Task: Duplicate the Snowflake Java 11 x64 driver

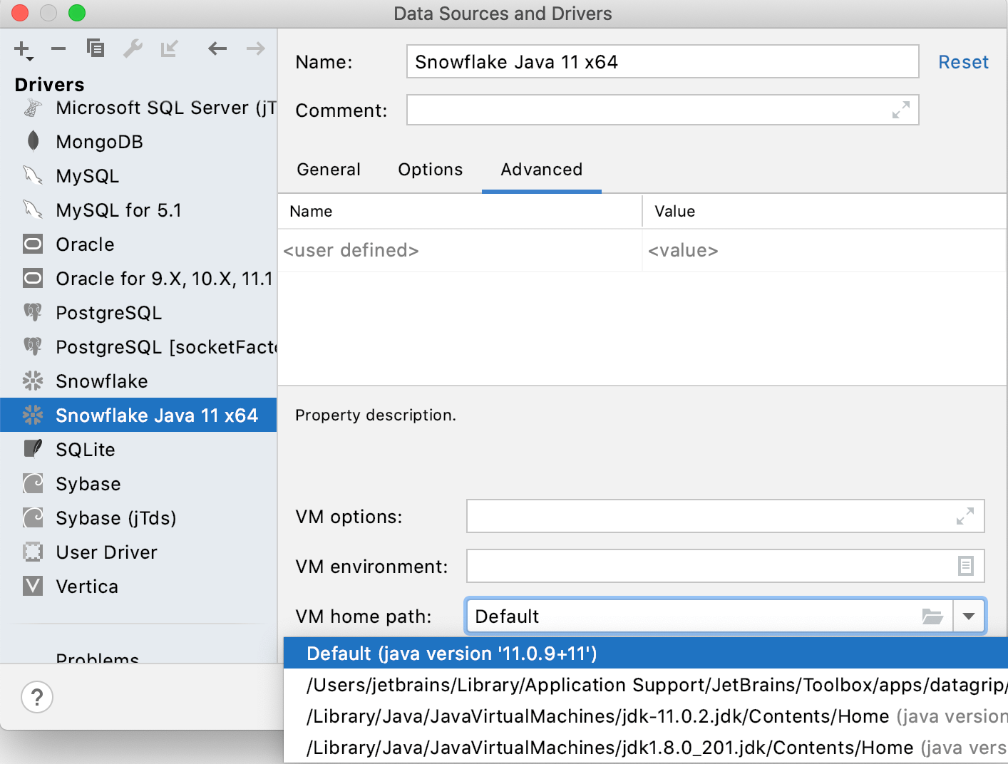Action: (x=95, y=48)
